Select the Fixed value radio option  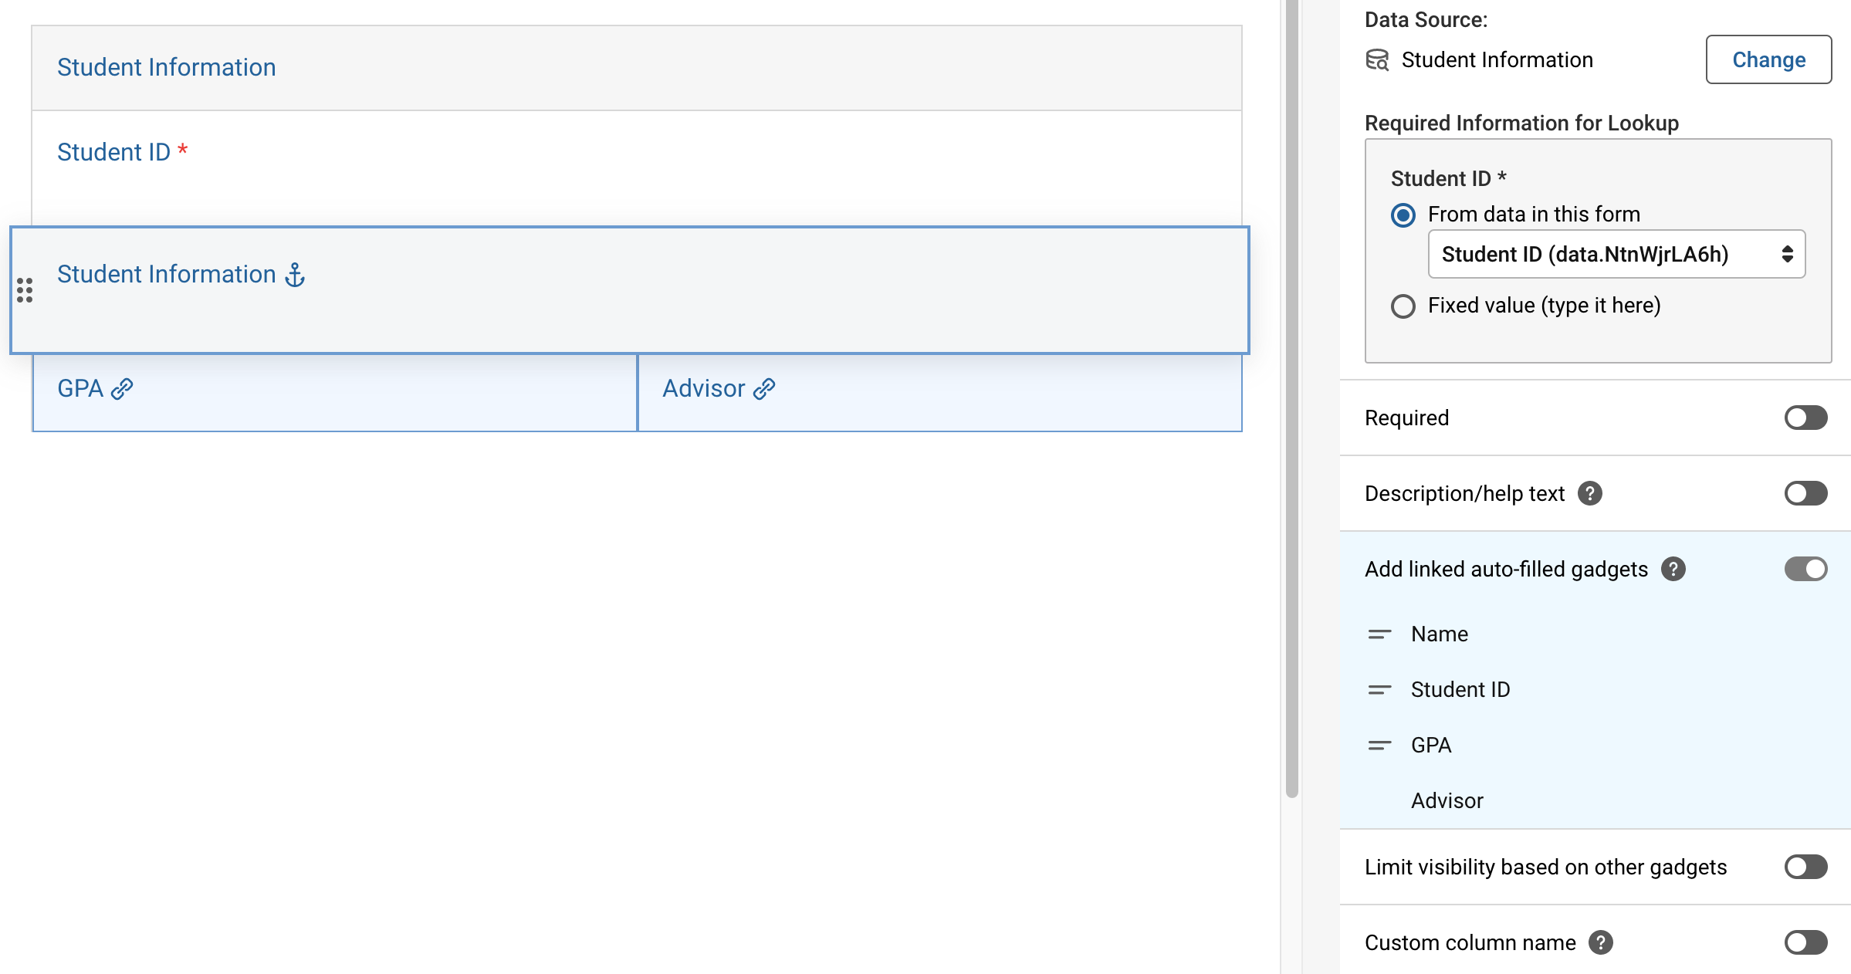(1404, 306)
